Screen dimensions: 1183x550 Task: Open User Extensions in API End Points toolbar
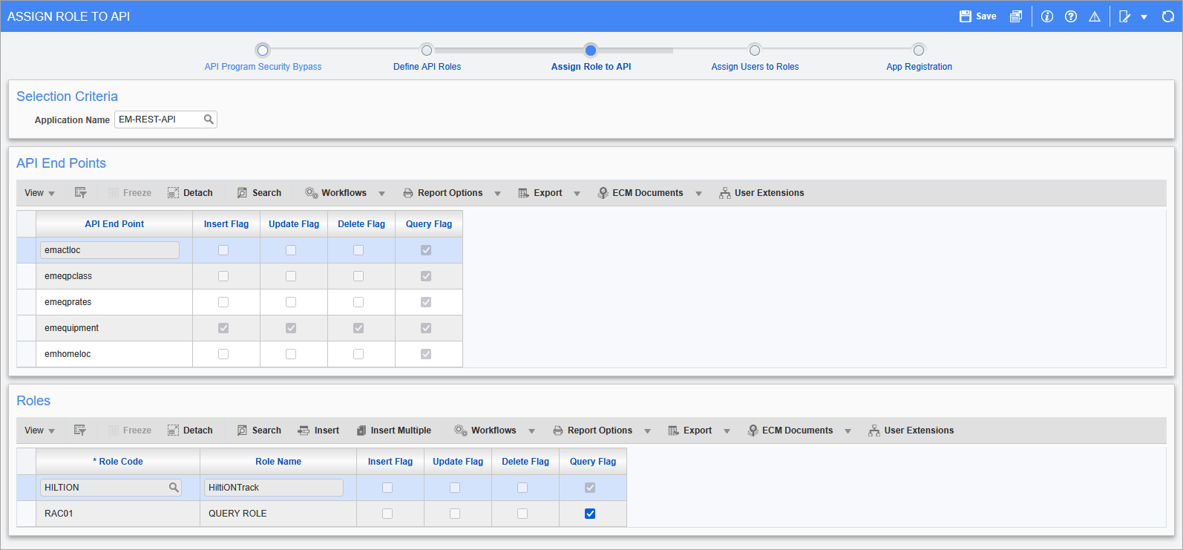[761, 193]
